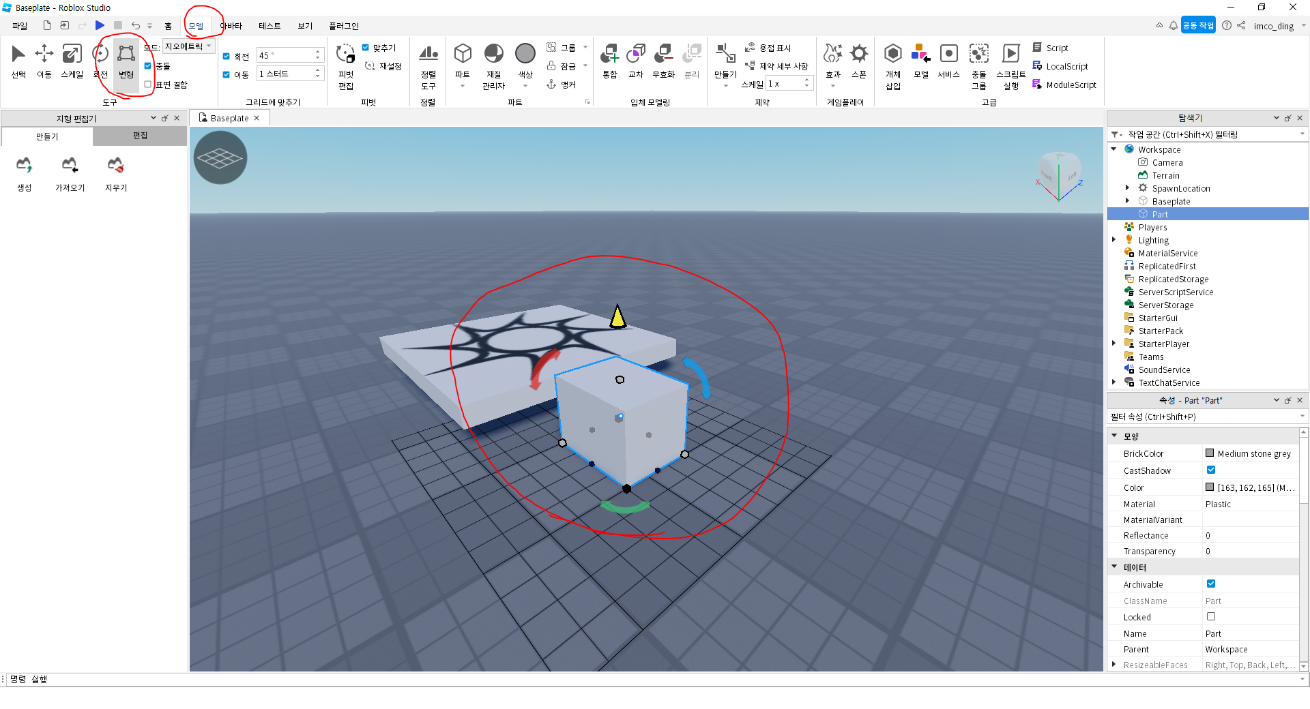Expand the StarterPlayer tree node
The height and width of the screenshot is (709, 1310).
1114,344
